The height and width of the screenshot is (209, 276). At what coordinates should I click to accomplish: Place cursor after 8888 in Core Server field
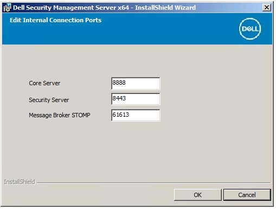click(126, 83)
